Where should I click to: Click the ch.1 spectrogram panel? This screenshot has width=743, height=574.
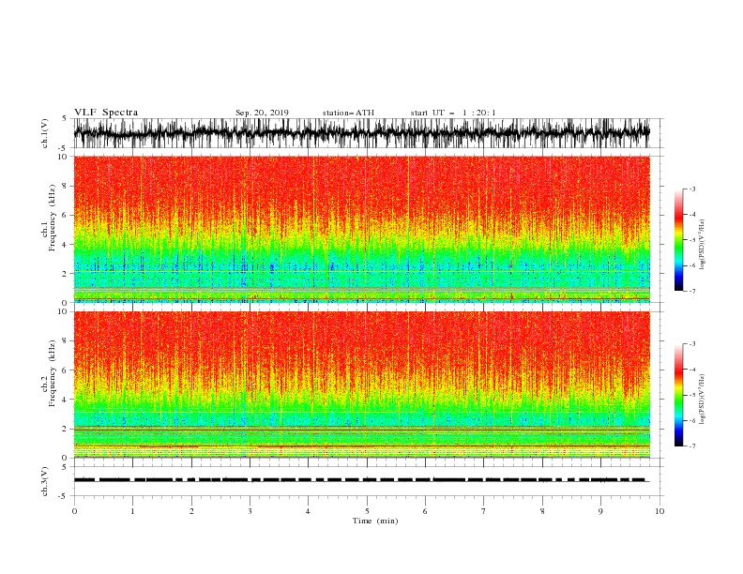pyautogui.click(x=361, y=229)
